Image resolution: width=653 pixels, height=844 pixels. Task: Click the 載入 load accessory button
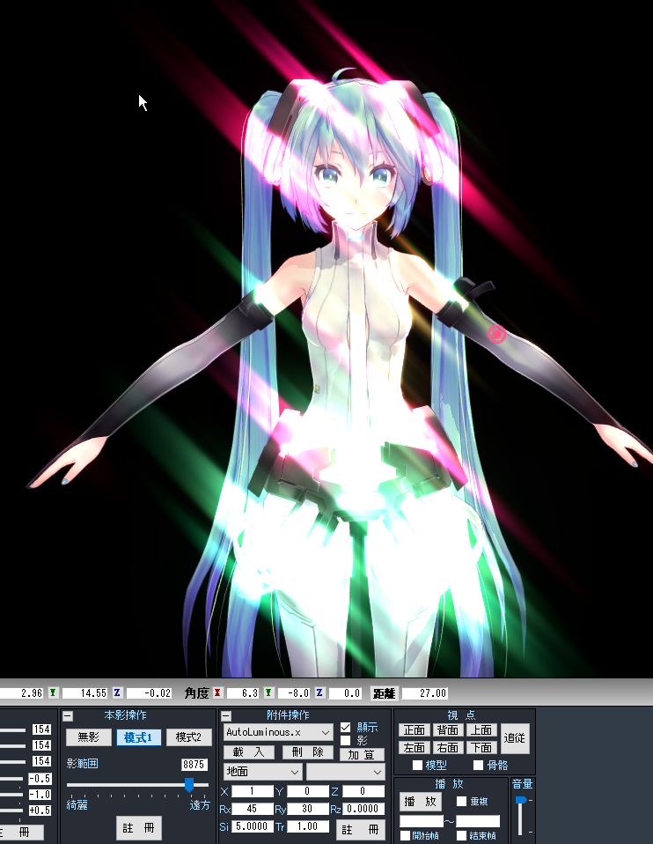tap(249, 752)
